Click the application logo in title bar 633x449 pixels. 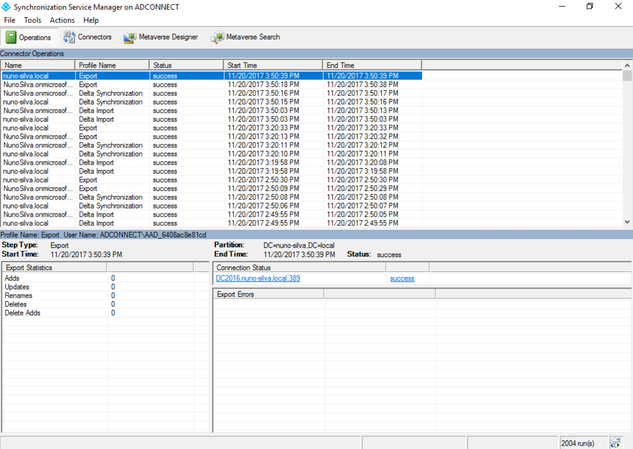(6, 7)
